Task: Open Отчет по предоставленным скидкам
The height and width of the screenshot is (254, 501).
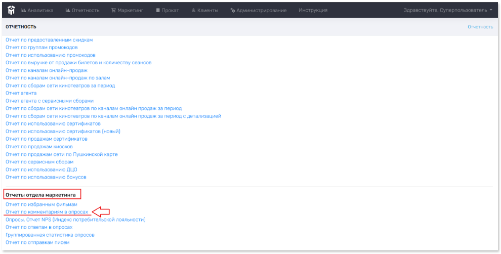Action: [49, 40]
